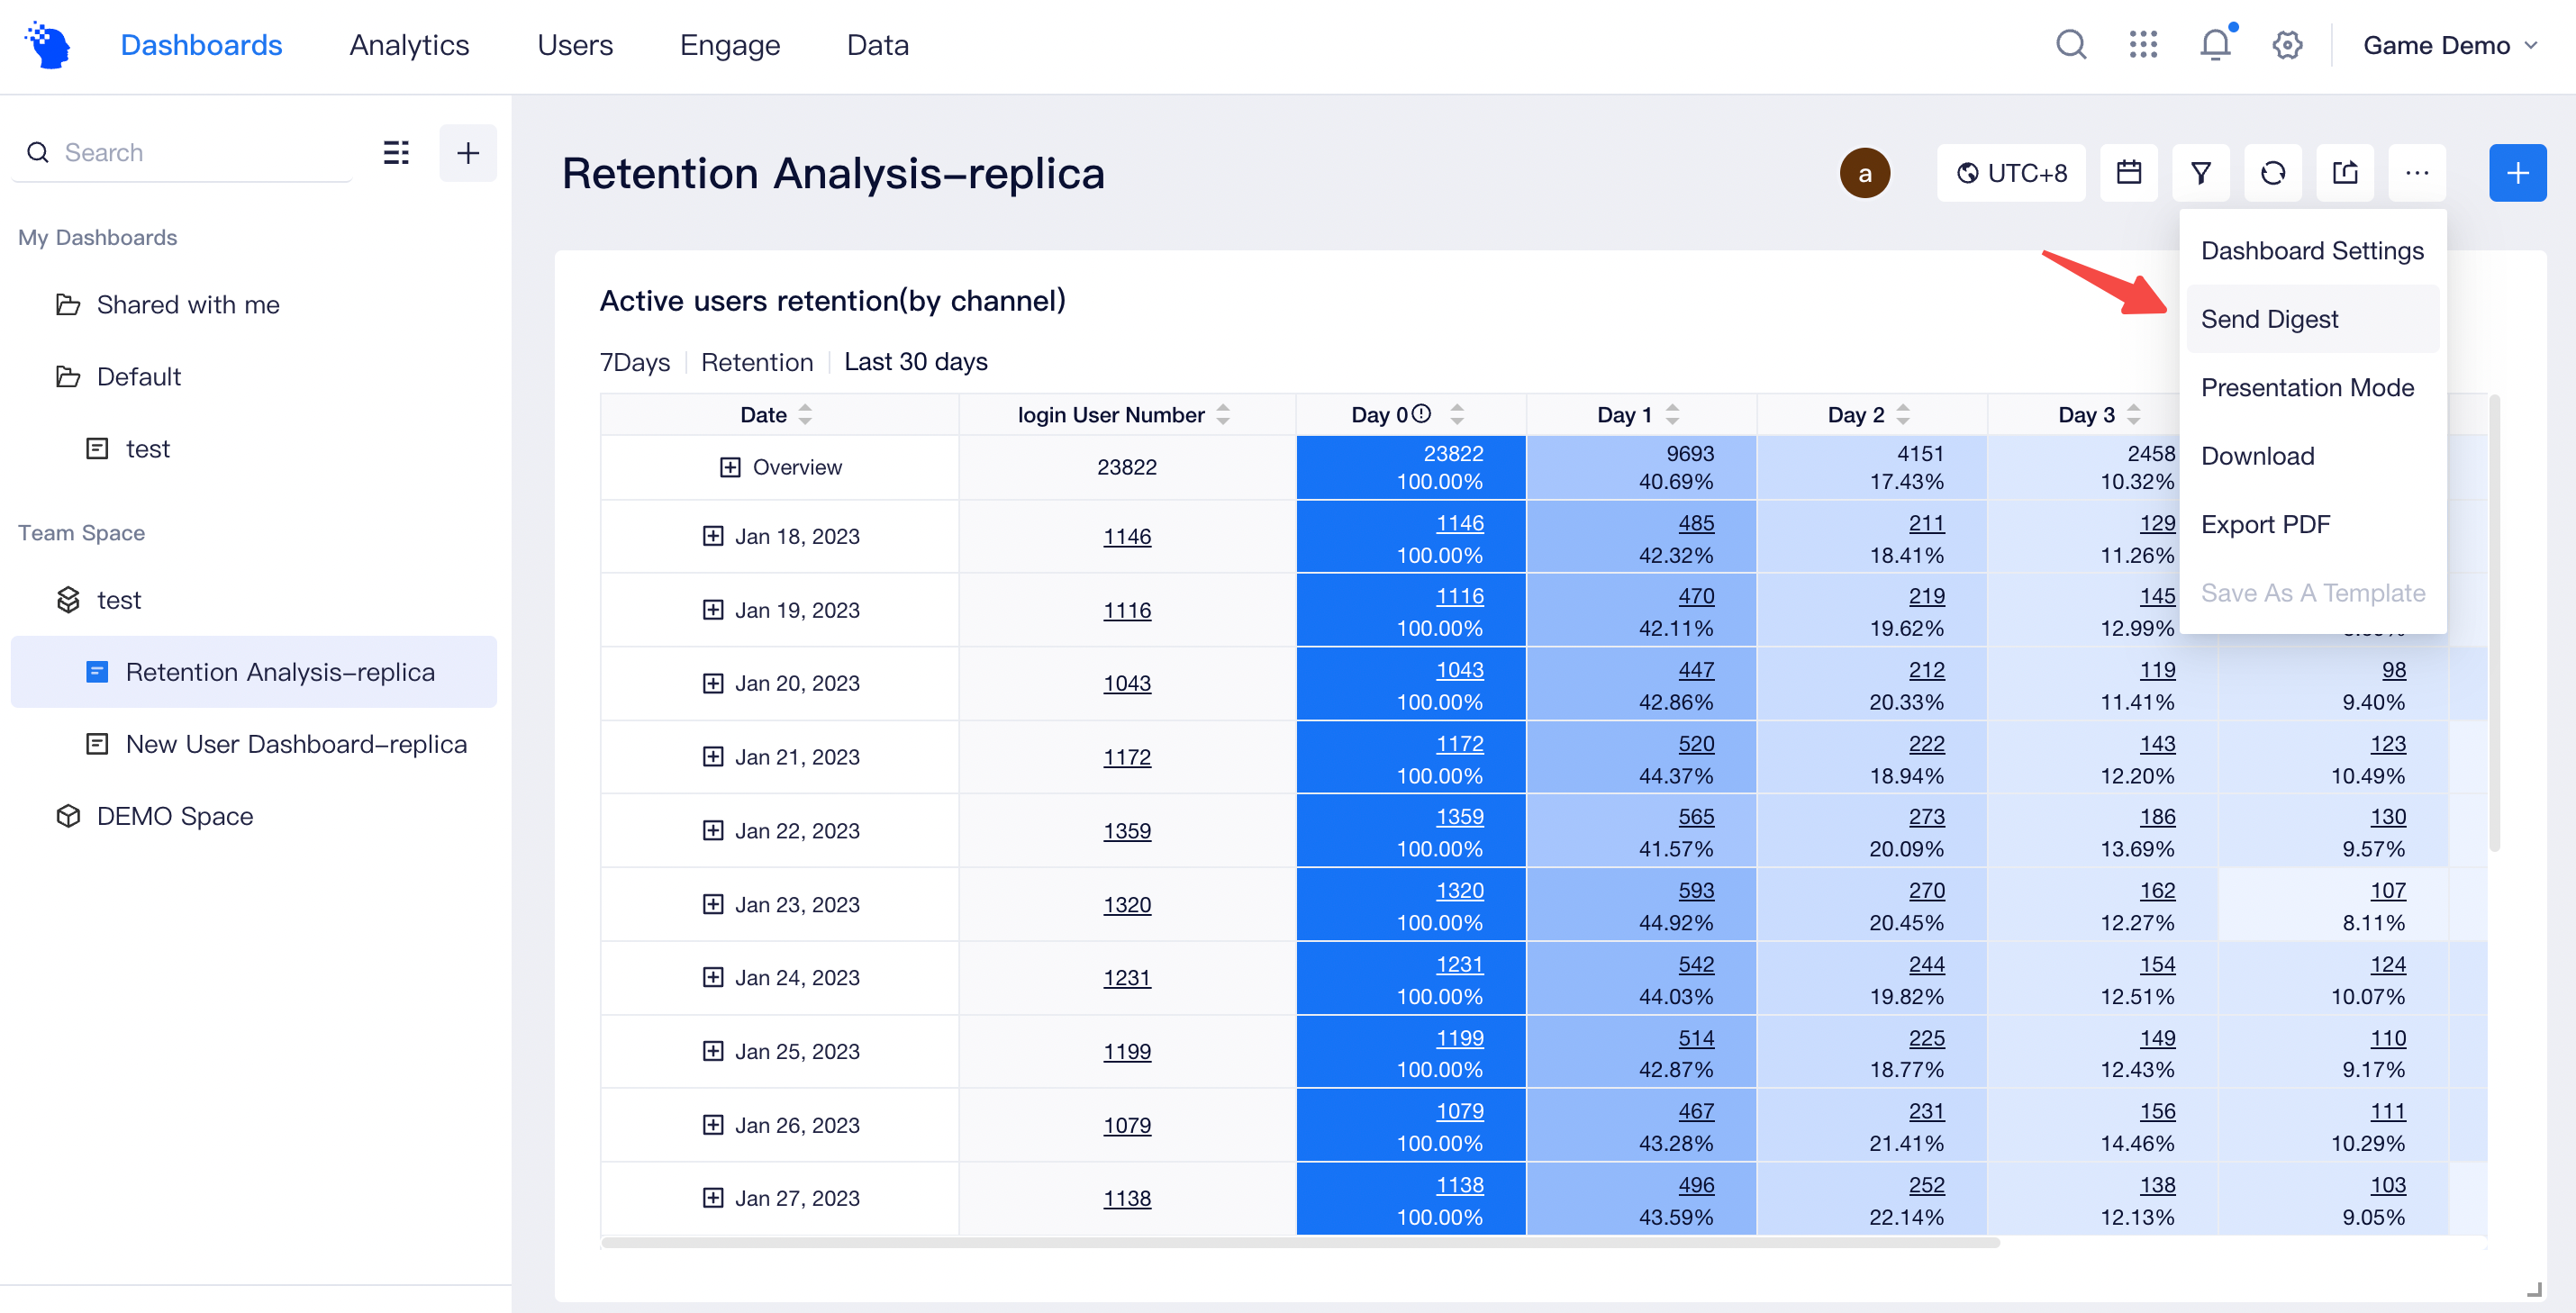Screen dimensions: 2576x1313
Task: Share the Retention Analysis dashboard
Action: click(x=2345, y=172)
